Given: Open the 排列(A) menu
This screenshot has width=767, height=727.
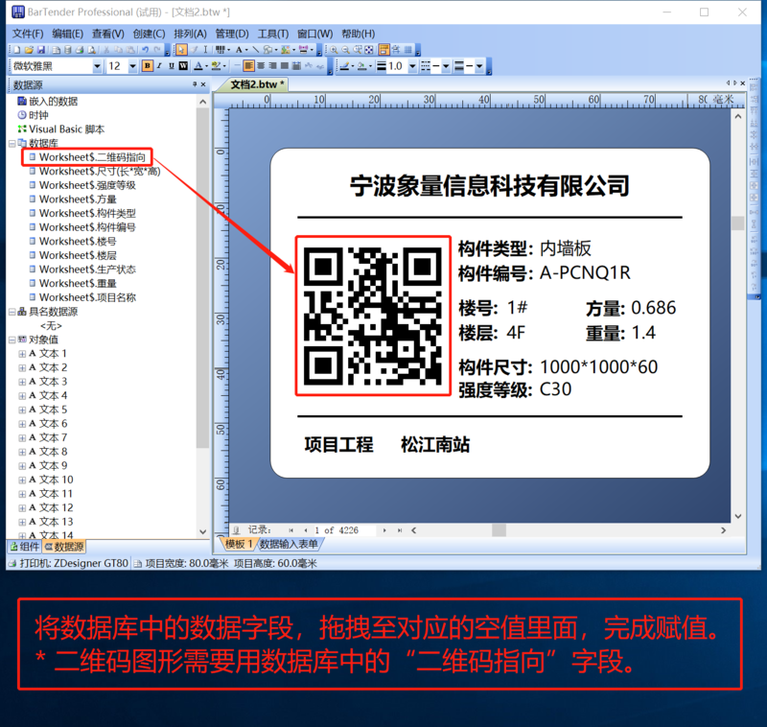Looking at the screenshot, I should pyautogui.click(x=190, y=34).
